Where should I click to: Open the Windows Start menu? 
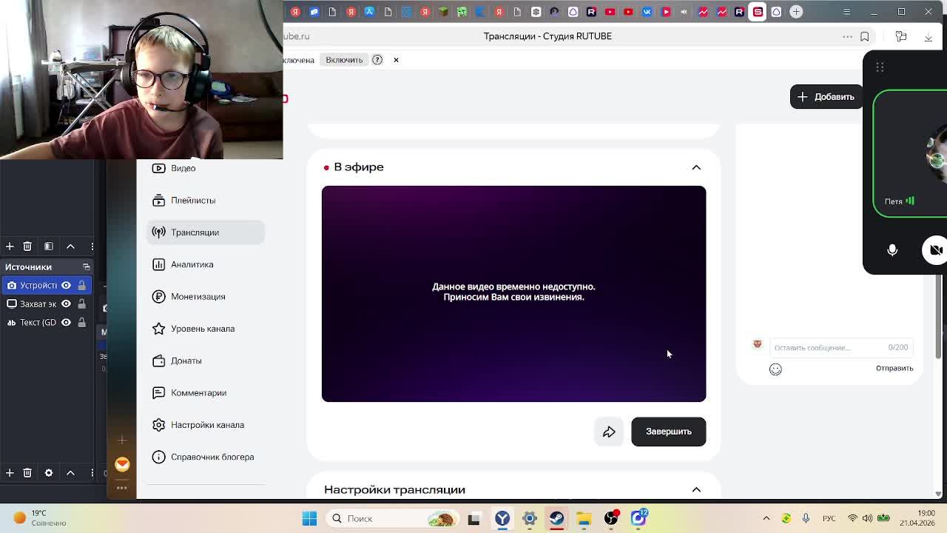pyautogui.click(x=309, y=519)
